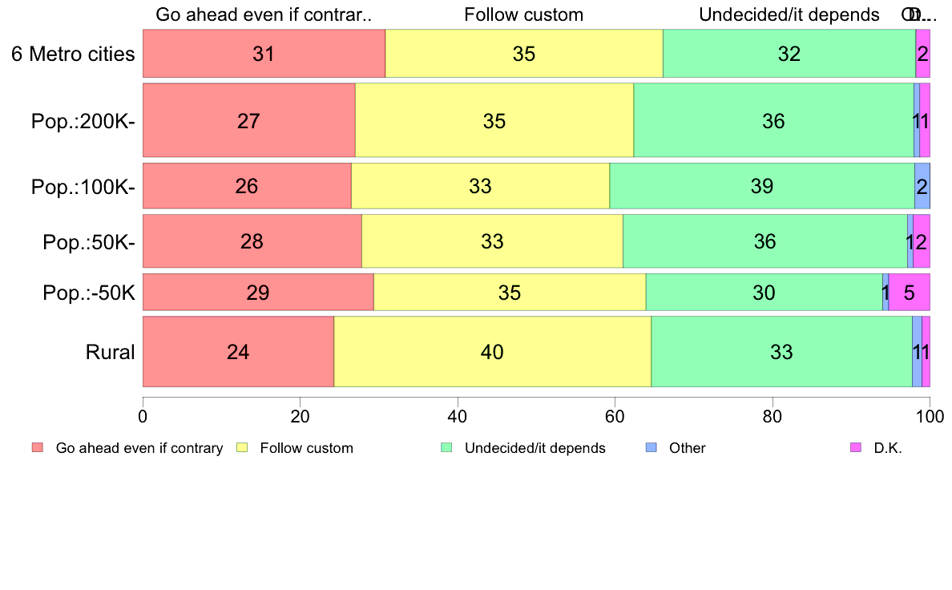The image size is (952, 590).
Task: Click the magenta D.K. legend swatch
Action: pos(856,448)
